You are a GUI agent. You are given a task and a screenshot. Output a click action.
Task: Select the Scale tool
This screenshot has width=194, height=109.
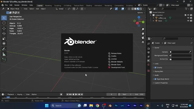coord(4,38)
